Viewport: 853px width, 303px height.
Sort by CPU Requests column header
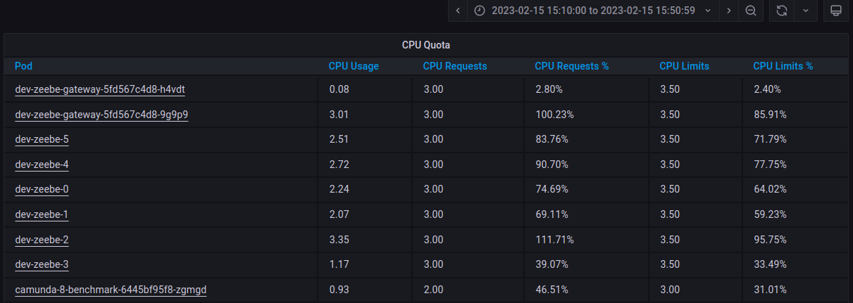(454, 66)
